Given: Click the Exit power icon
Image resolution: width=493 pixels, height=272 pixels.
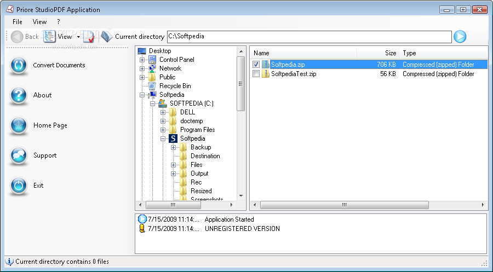Looking at the screenshot, I should pyautogui.click(x=18, y=186).
